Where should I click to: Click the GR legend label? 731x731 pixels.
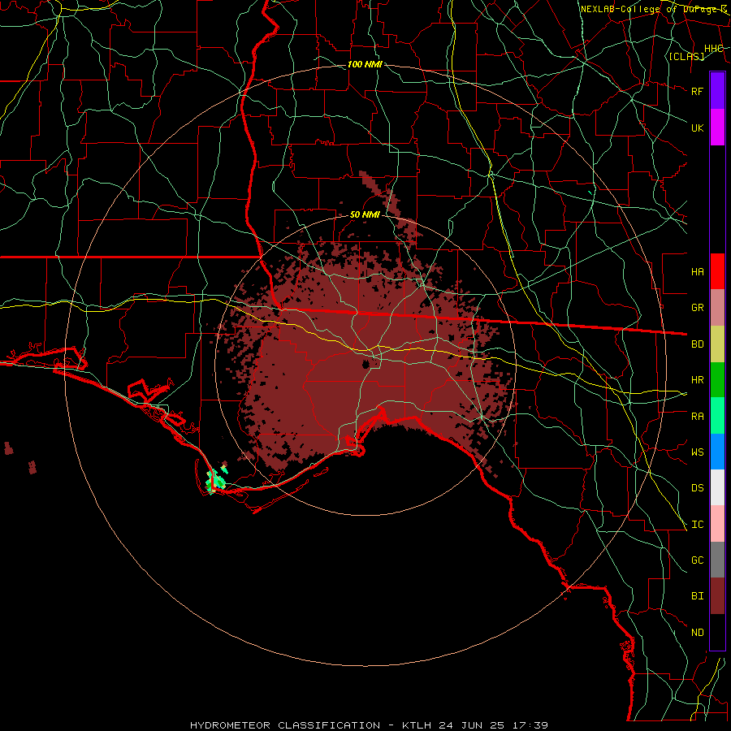click(698, 308)
